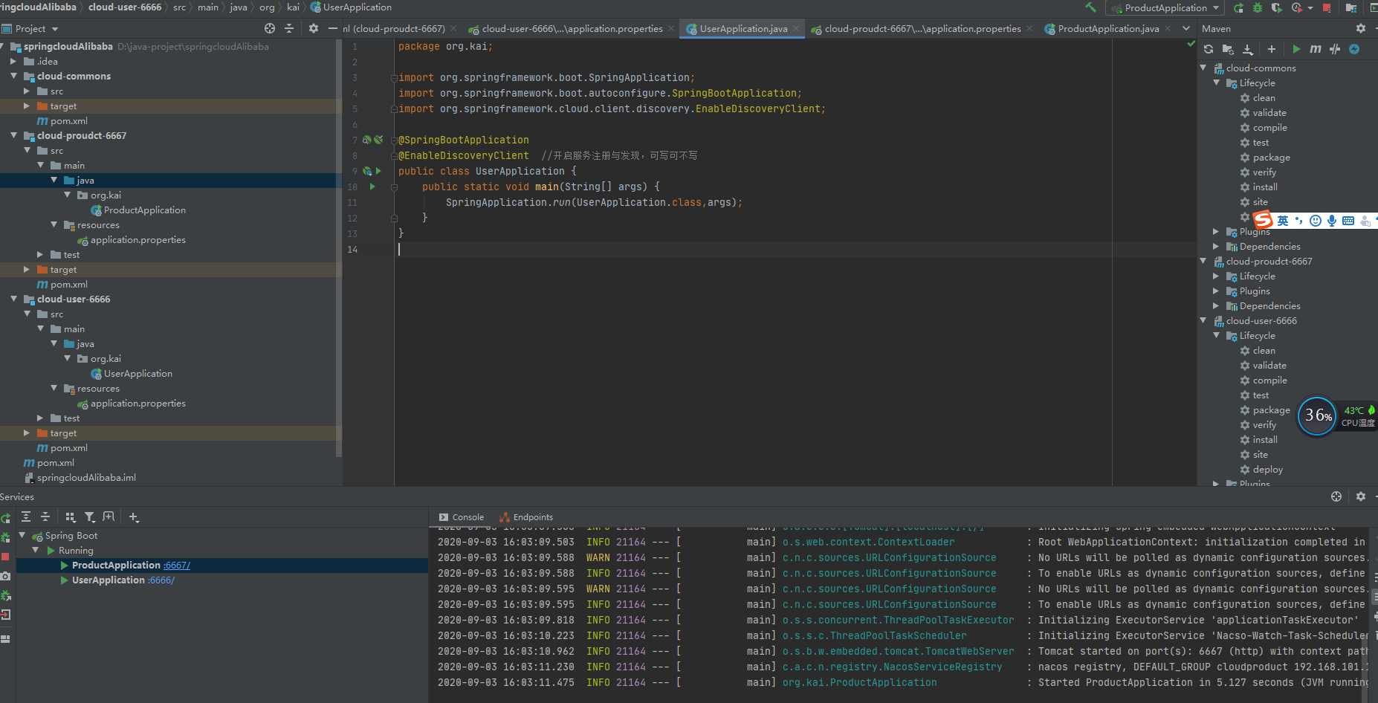Expand cloud-commons target folder in Project tree

(27, 106)
